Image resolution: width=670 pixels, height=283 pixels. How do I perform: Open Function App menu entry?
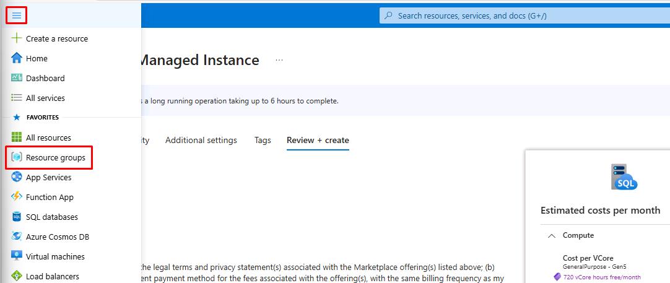click(x=50, y=197)
